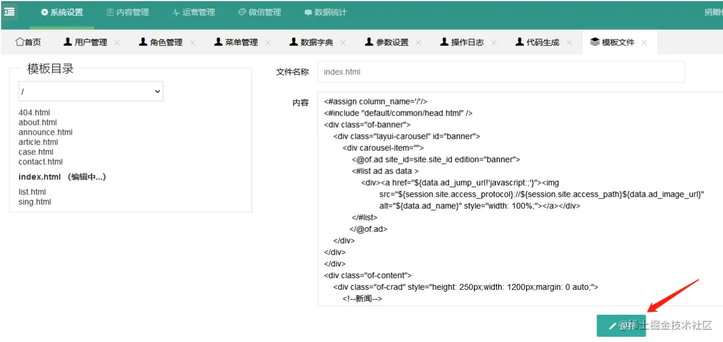723x342 pixels.
Task: Open the 内容管理 top menu
Action: [128, 12]
